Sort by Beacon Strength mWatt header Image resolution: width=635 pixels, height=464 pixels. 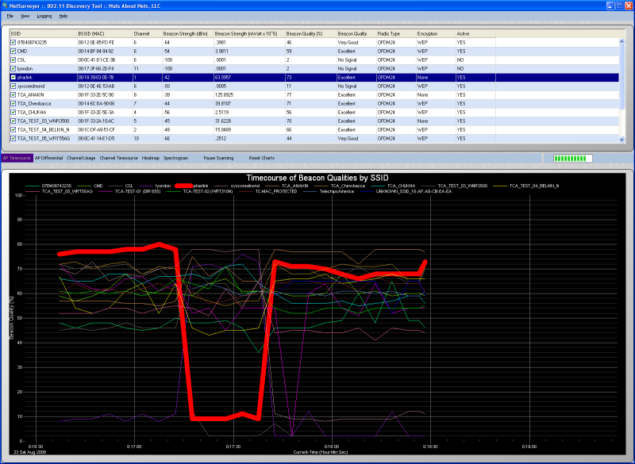pyautogui.click(x=249, y=33)
